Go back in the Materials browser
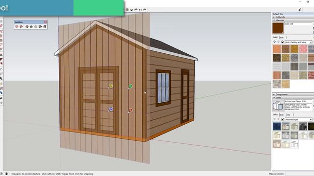The height and width of the screenshot is (176, 314). pos(275,42)
